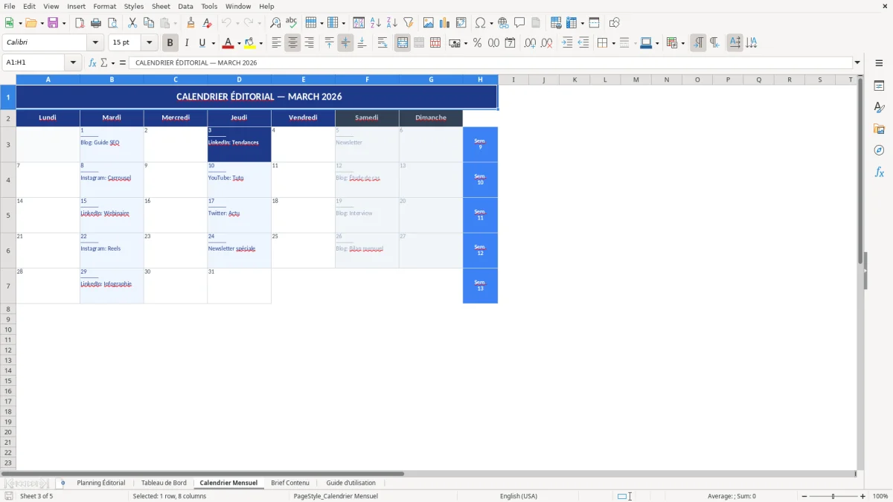Open the Format menu
Image resolution: width=893 pixels, height=502 pixels.
(104, 6)
